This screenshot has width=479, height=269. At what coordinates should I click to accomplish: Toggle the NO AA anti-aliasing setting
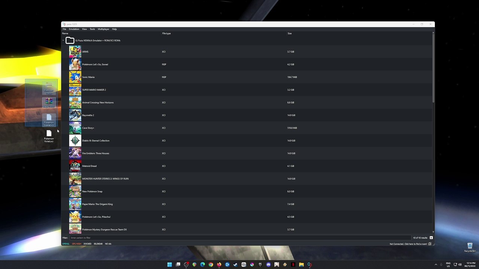click(108, 244)
